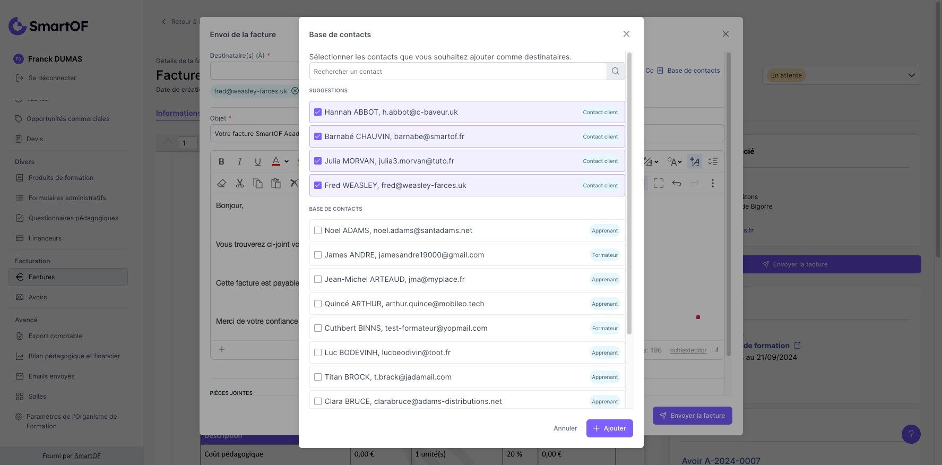Click the contacts list scrollbar
This screenshot has width=942, height=465.
click(x=629, y=193)
